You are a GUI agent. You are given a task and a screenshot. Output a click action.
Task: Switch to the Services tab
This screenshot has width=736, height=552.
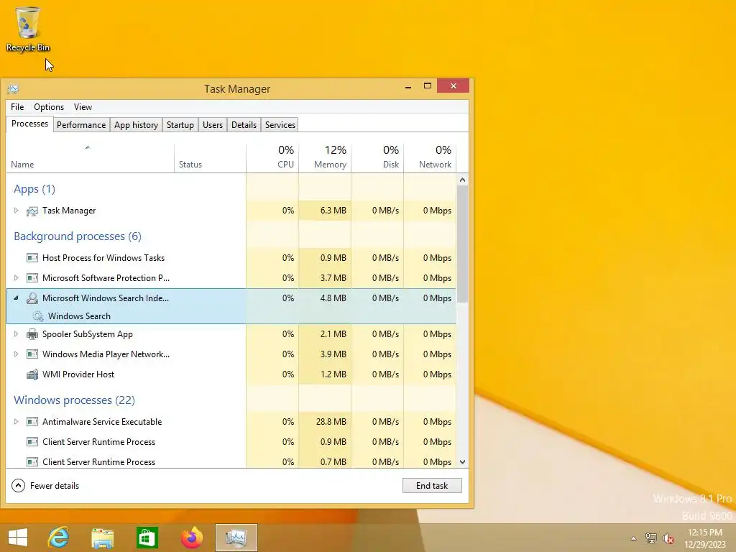[x=280, y=125]
